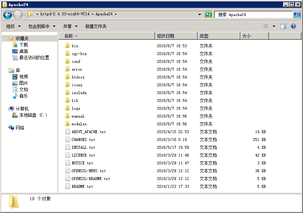Select the manual folder icon

[x=67, y=116]
